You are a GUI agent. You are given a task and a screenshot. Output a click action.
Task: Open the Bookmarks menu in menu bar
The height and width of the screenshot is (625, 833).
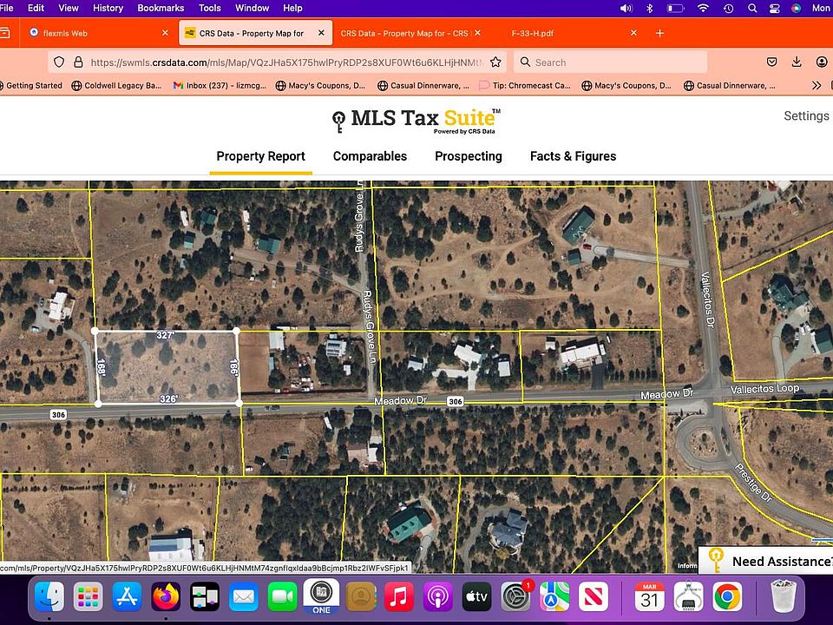click(x=161, y=8)
